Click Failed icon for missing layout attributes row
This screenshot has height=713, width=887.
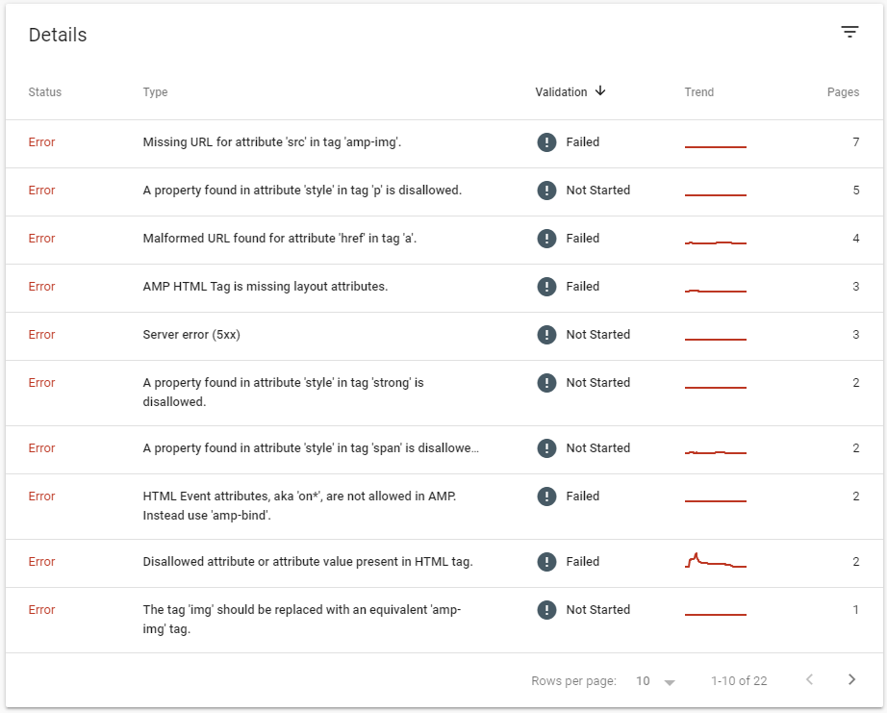click(546, 287)
